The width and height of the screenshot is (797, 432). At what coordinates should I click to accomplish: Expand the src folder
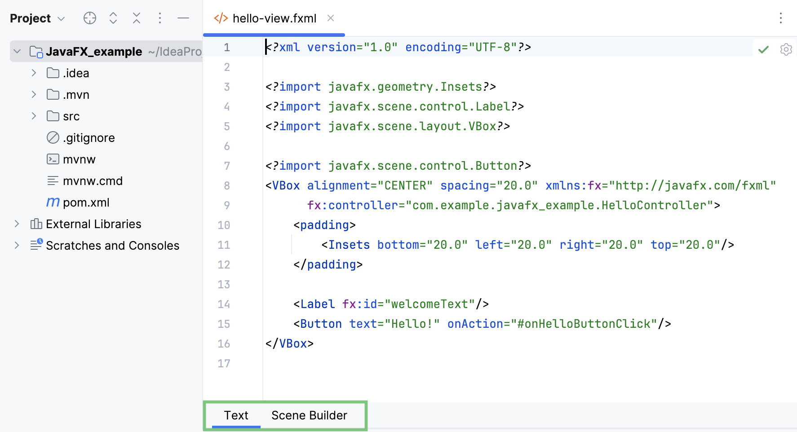tap(34, 116)
